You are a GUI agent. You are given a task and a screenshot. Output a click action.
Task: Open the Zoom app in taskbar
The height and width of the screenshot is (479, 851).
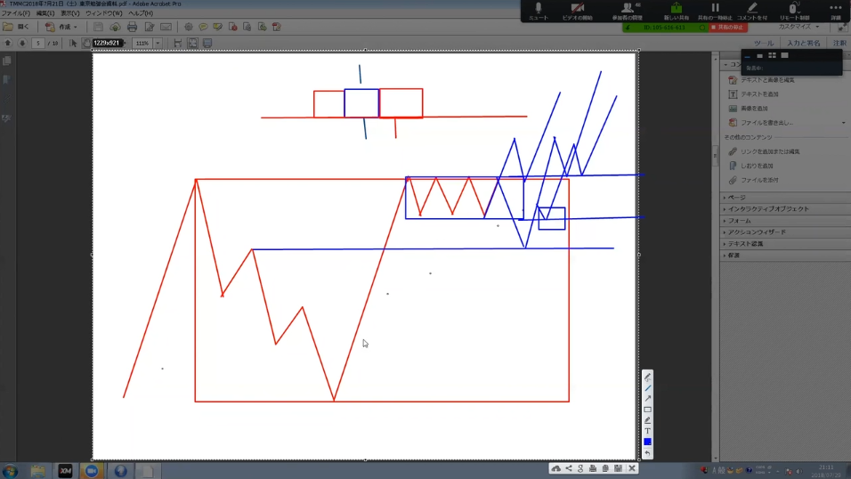pyautogui.click(x=91, y=470)
